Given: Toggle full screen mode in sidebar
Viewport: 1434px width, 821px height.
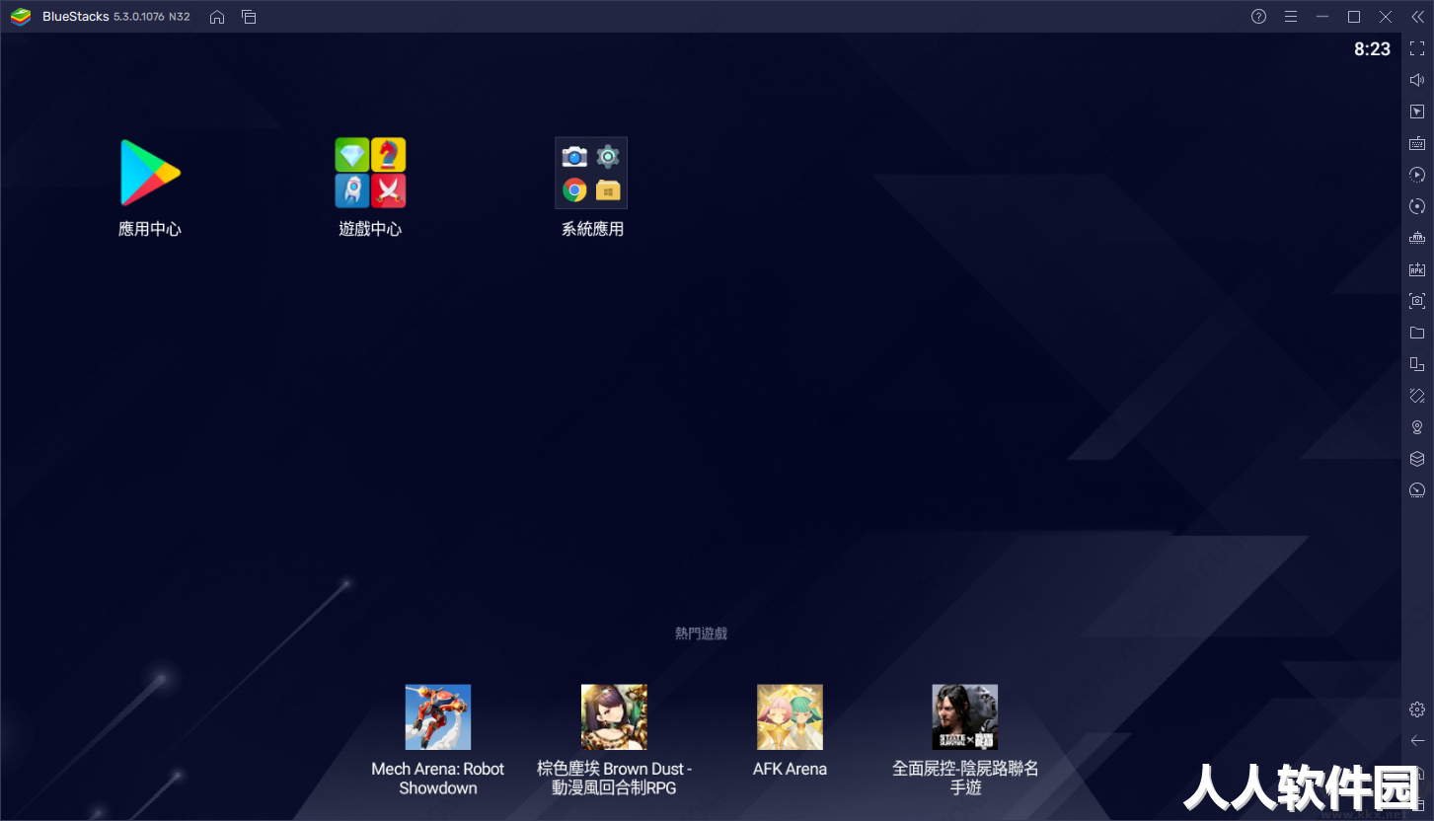Looking at the screenshot, I should (x=1417, y=48).
